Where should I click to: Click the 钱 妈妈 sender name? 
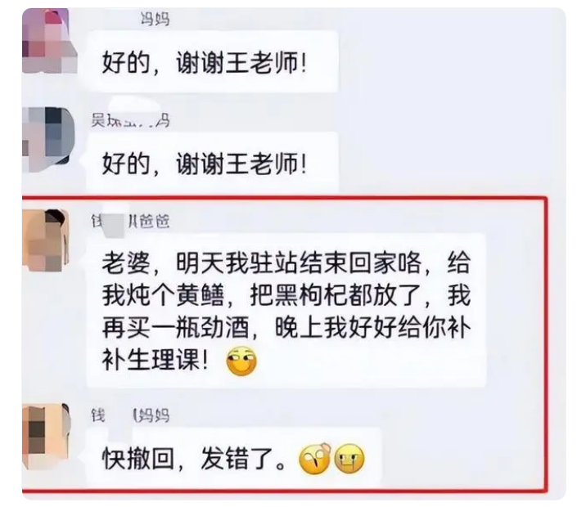pyautogui.click(x=130, y=415)
